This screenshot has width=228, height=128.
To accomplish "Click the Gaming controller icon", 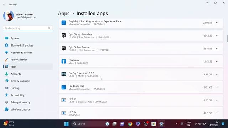I will [6, 88].
